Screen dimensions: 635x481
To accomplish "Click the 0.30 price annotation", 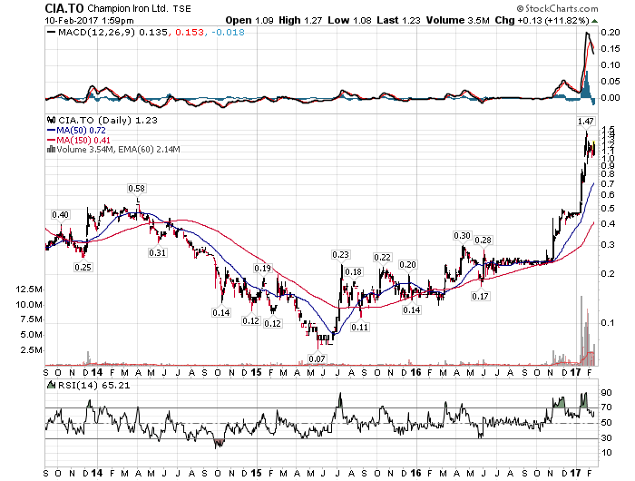I will tap(462, 235).
